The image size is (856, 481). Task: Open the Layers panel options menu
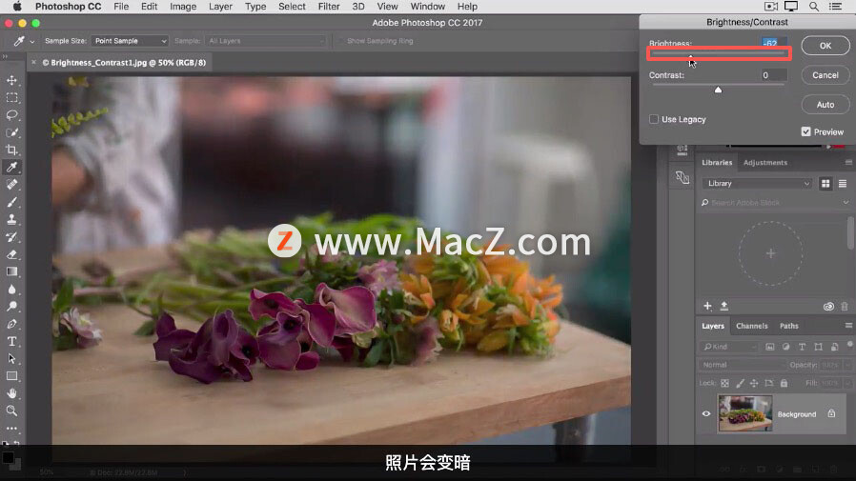click(848, 326)
